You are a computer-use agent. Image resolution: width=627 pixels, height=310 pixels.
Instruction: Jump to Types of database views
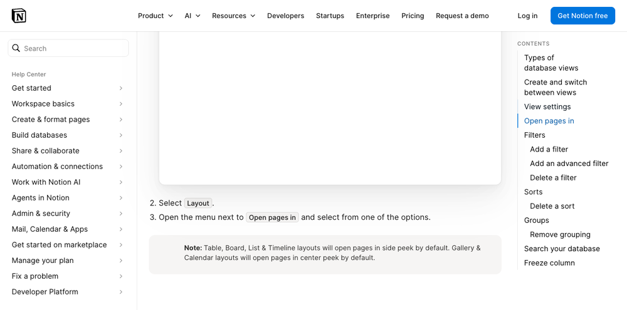point(551,63)
